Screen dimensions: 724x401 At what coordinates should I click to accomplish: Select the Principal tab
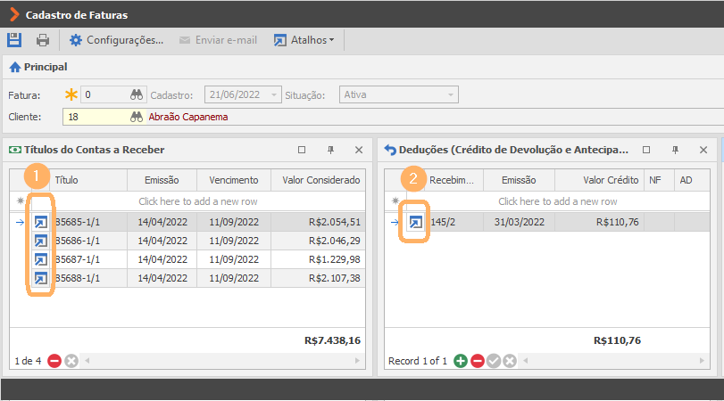coord(38,68)
